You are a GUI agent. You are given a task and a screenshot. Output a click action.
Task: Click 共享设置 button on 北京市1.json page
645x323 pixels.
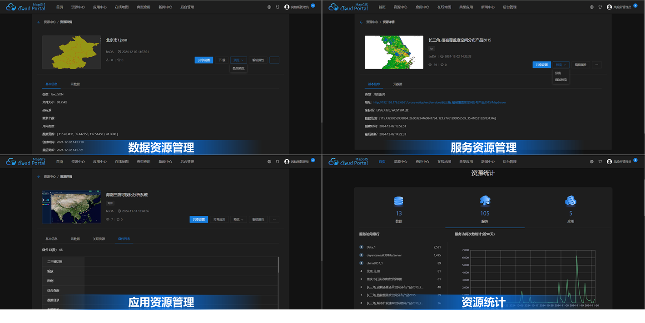pos(204,60)
